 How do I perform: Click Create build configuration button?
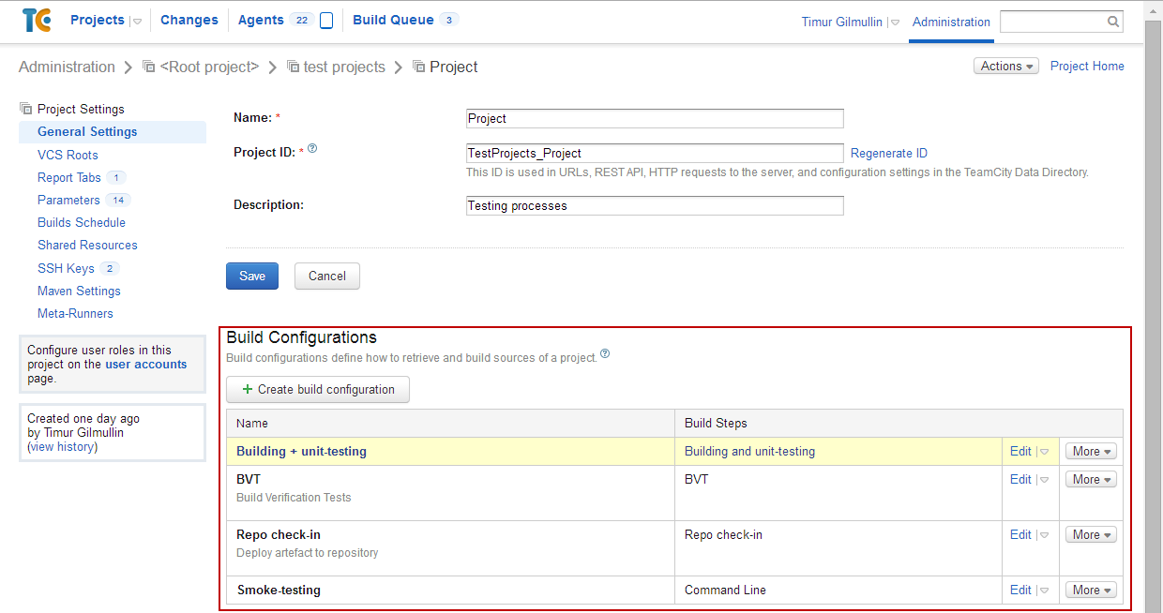pos(318,389)
